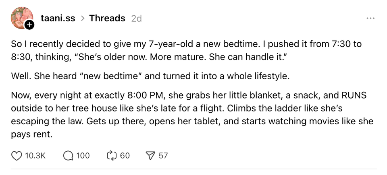This screenshot has width=387, height=175.
Task: Open the 100 replies count
Action: (83, 155)
